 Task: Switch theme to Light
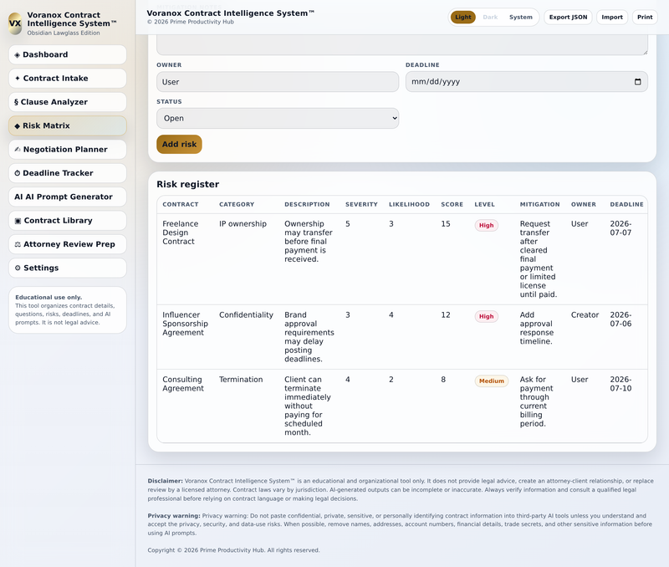point(463,18)
